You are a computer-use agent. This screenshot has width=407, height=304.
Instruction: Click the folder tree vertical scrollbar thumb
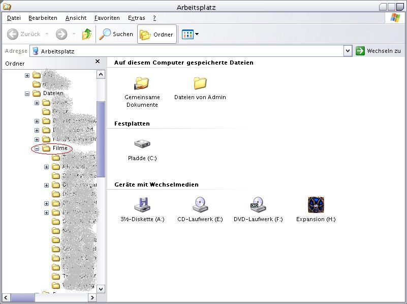(101, 139)
